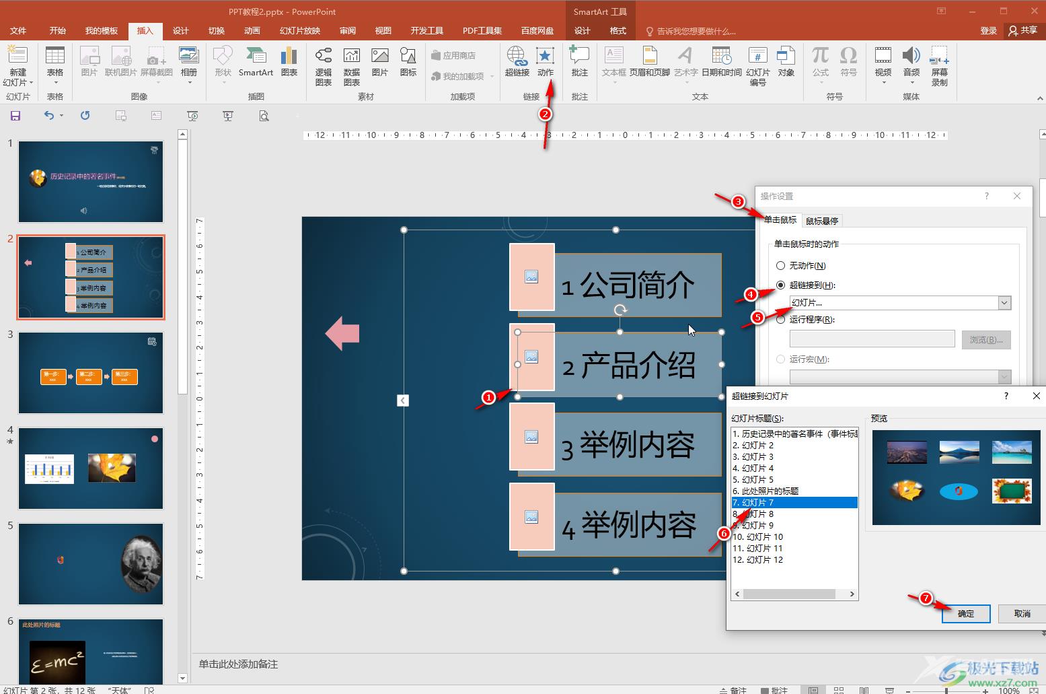Expand the 幻灯片... hyperlink target dropdown
The width and height of the screenshot is (1046, 694).
(x=1004, y=303)
